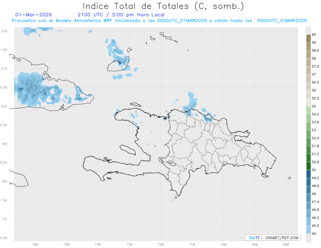Click longitude axis label '74W'
This screenshot has height=248, width=321.
(98, 245)
